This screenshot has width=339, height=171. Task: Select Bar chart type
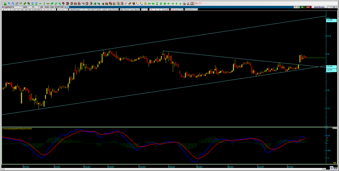(x=122, y=10)
